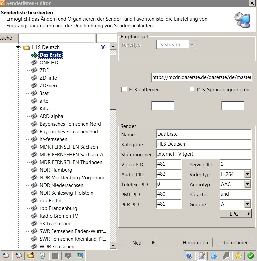Enable the PCR entfernen checkbox

point(124,89)
